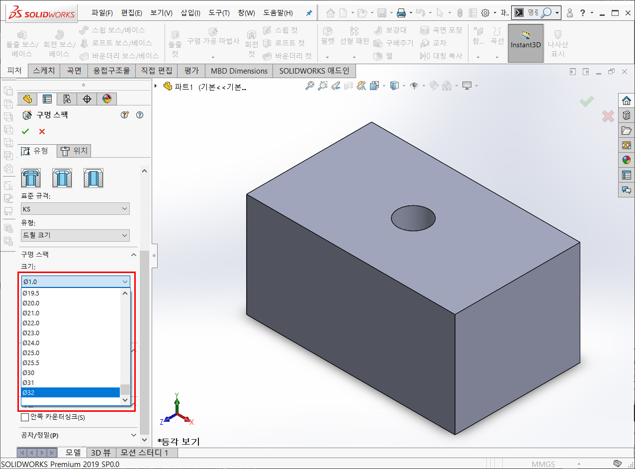Enable 안쪽 카운터싱크(S) checkbox
Screen dimensions: 635x469
click(x=25, y=417)
